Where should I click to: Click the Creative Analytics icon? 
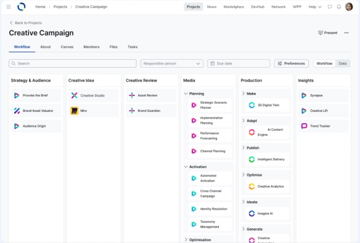coord(252,186)
